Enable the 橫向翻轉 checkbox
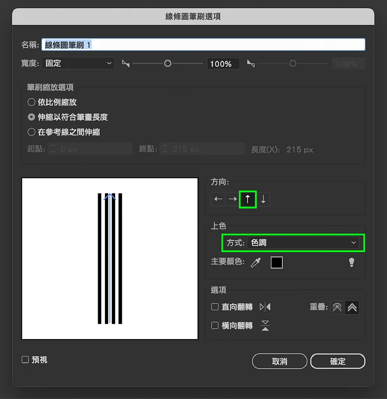 tap(215, 326)
